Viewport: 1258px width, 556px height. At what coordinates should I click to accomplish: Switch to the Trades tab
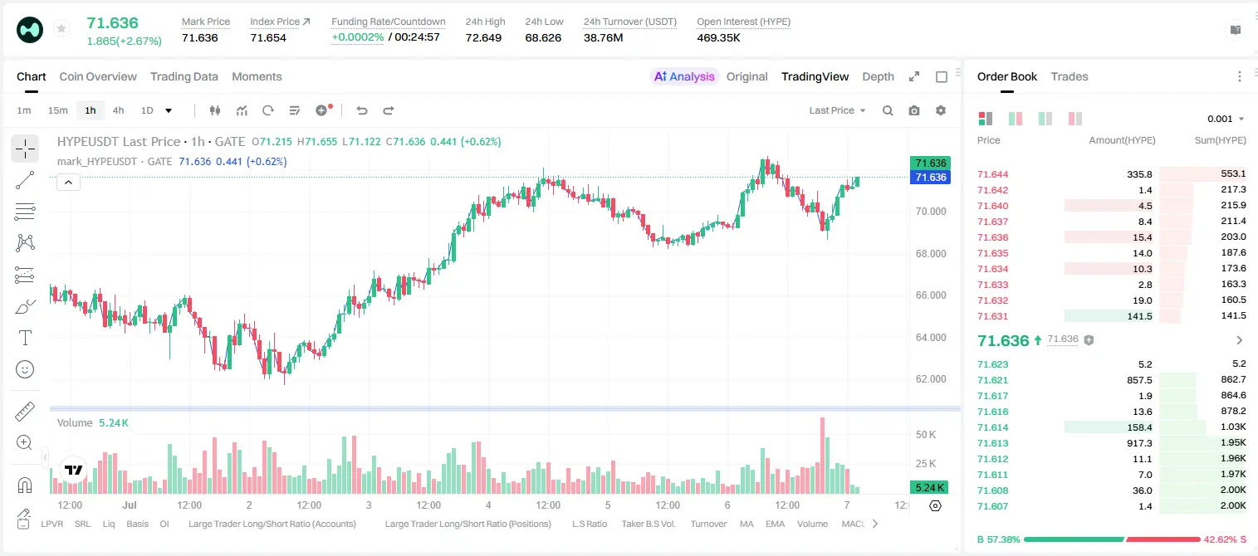[1069, 76]
